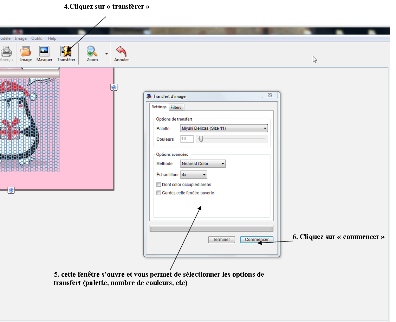Check Gardez cette fenêtre ouverte option
The height and width of the screenshot is (322, 396).
coord(159,193)
